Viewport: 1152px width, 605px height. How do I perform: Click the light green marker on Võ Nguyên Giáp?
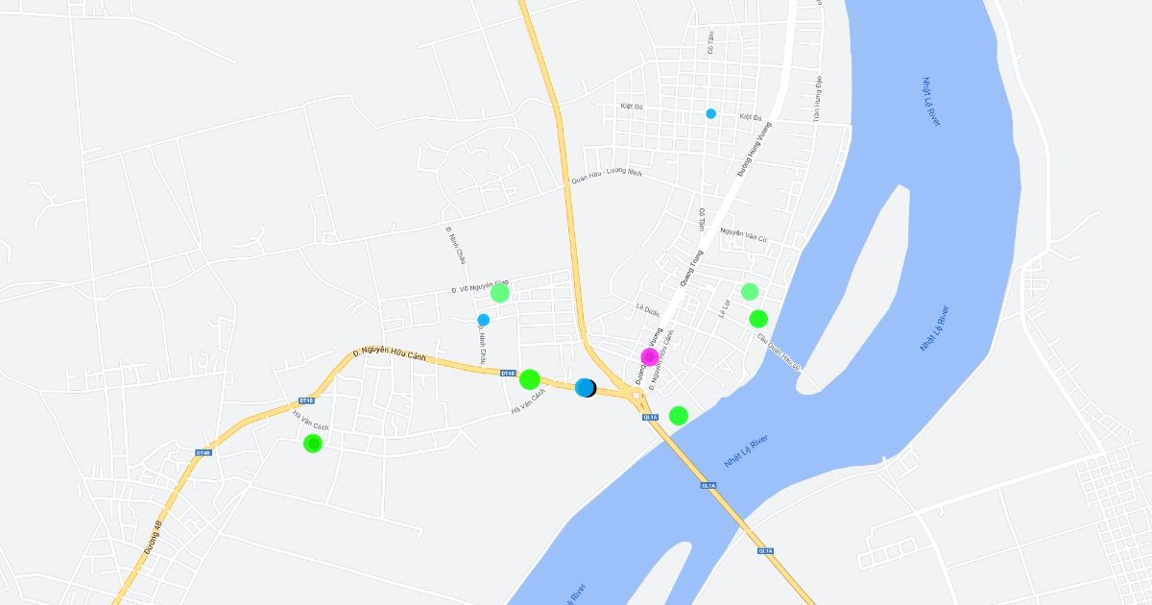pyautogui.click(x=500, y=293)
